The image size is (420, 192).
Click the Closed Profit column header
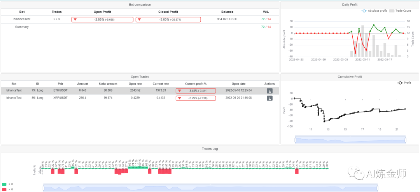tap(168, 12)
